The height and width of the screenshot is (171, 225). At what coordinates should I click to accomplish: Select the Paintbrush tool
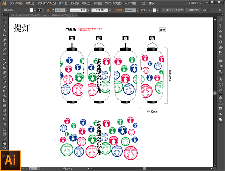[5, 58]
